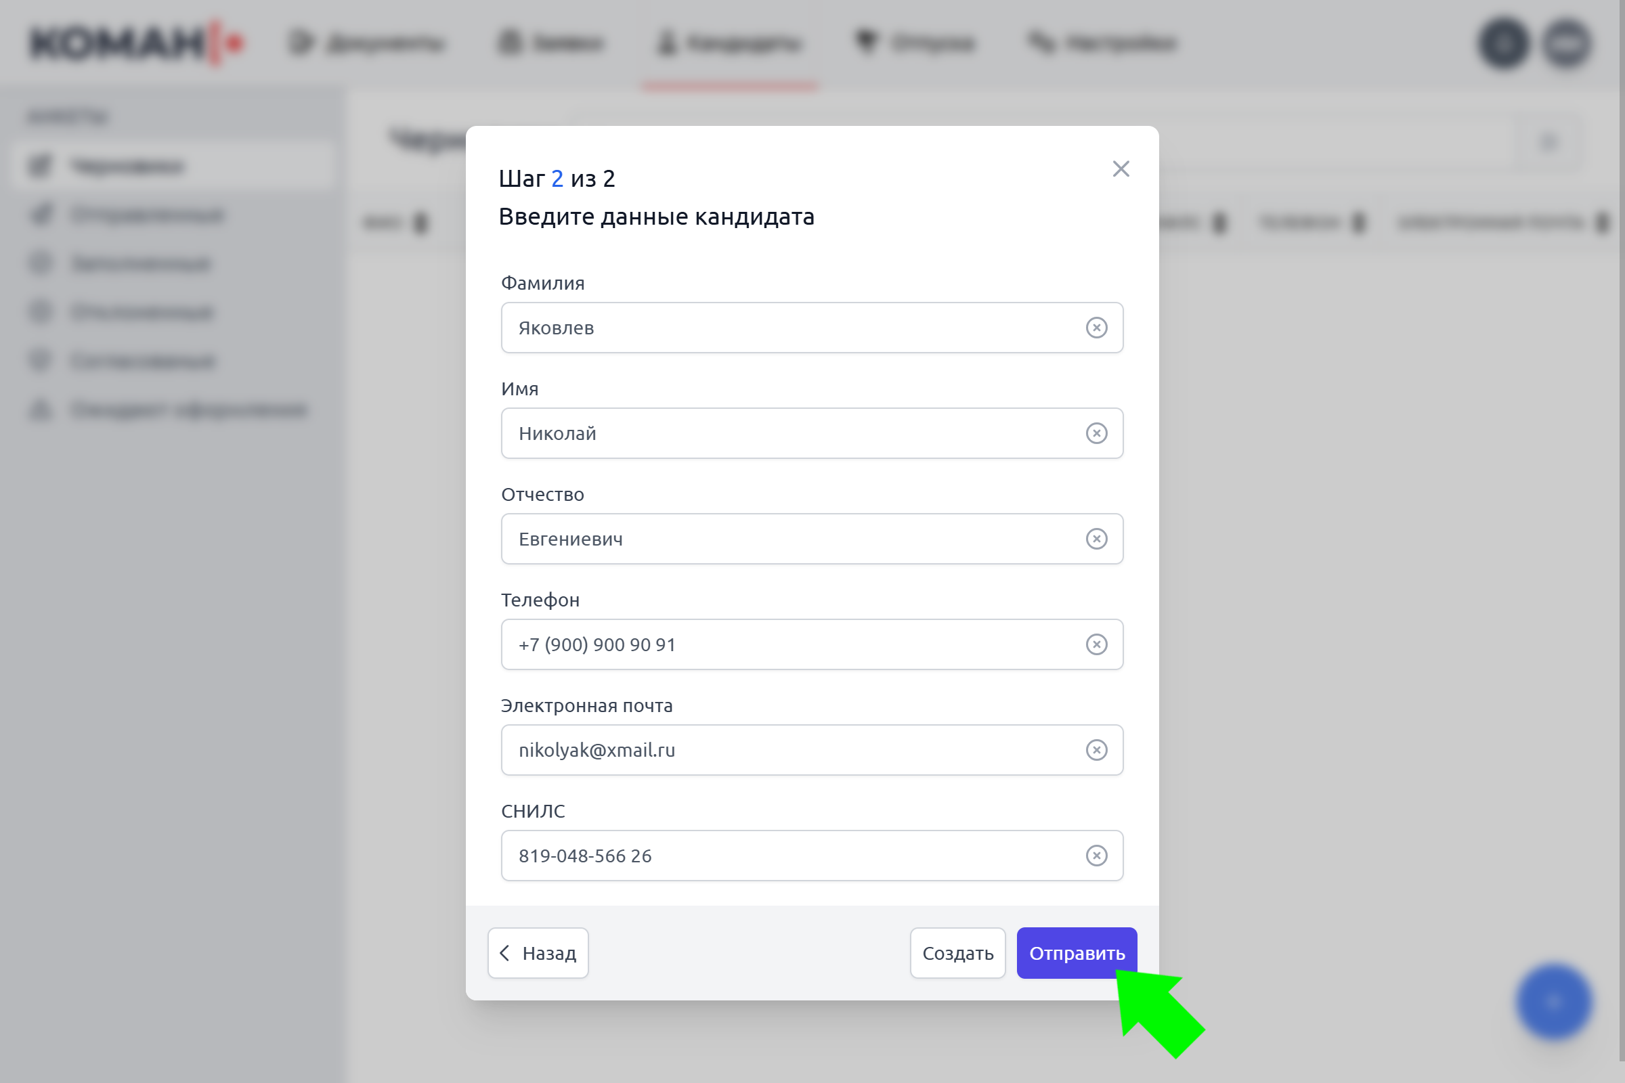1625x1083 pixels.
Task: Open the user avatar in the top-right corner
Action: 1567,43
